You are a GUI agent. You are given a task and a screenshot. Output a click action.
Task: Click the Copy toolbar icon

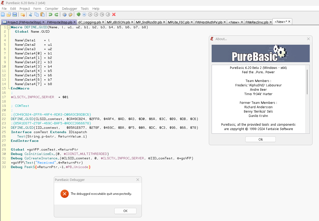pos(37,14)
